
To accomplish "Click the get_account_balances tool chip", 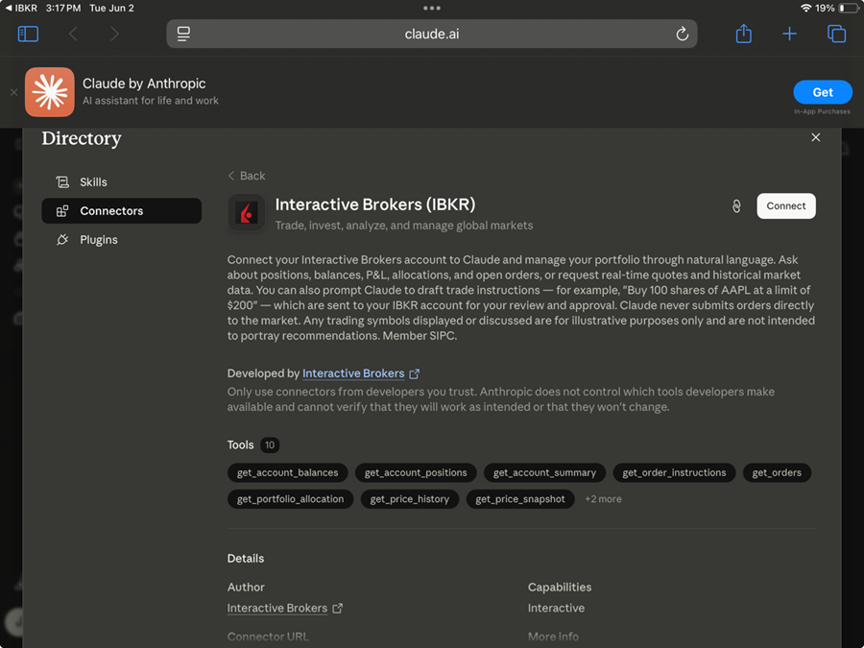I will (287, 472).
